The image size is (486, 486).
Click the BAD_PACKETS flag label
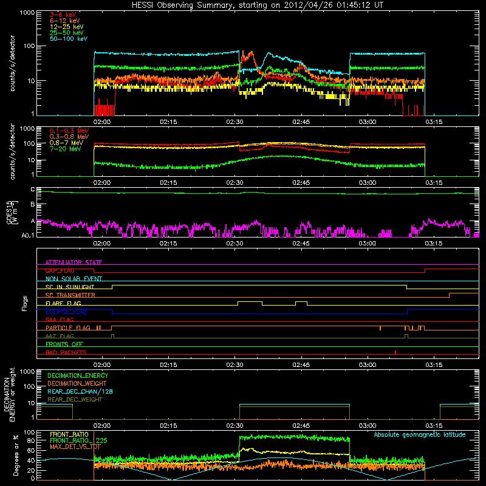pyautogui.click(x=66, y=352)
